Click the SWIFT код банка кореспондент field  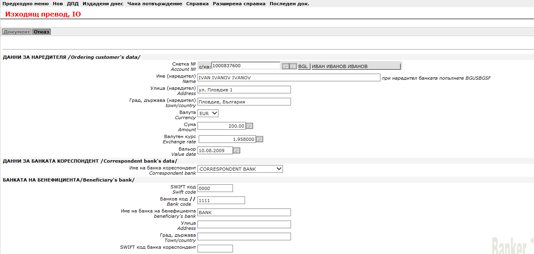point(215,248)
